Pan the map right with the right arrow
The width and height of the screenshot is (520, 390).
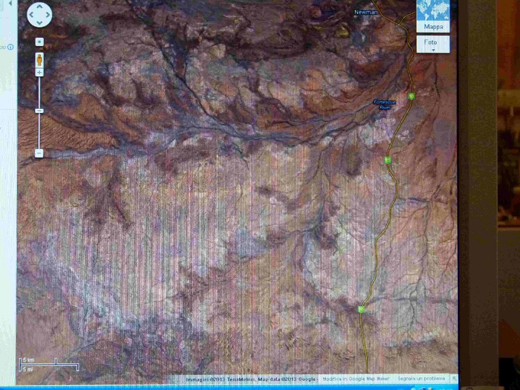[x=48, y=15]
